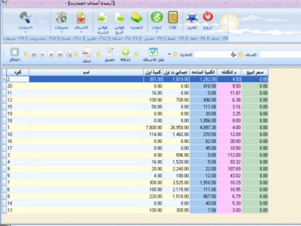Click the 93.32 cost cell
Image resolution: width=301 pixels, height=226 pixels.
(x=229, y=162)
